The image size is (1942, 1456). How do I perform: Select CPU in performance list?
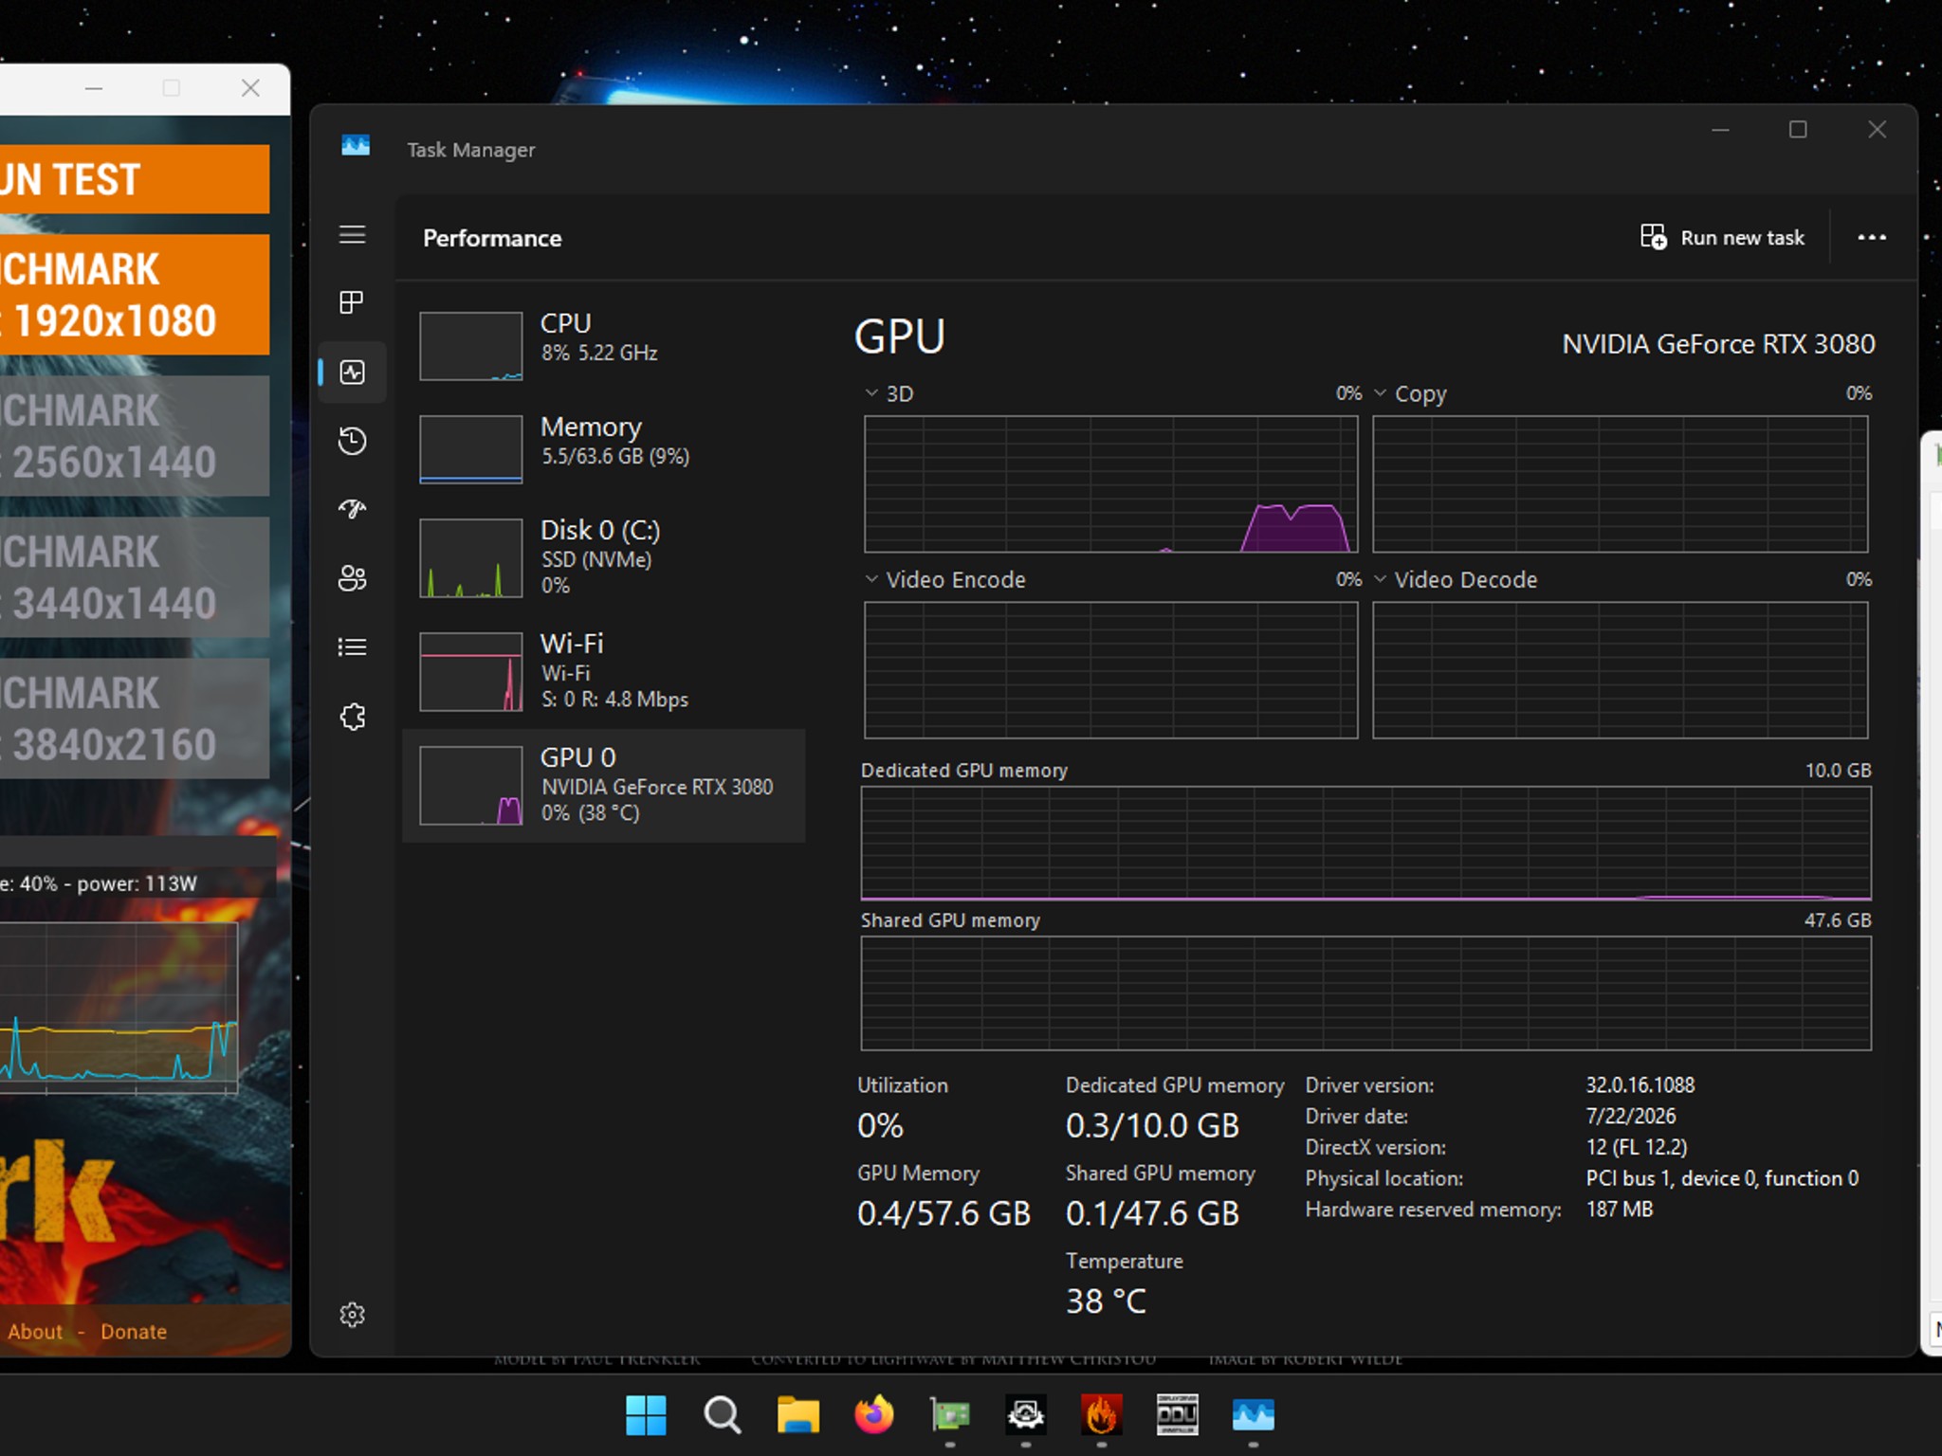tap(603, 345)
